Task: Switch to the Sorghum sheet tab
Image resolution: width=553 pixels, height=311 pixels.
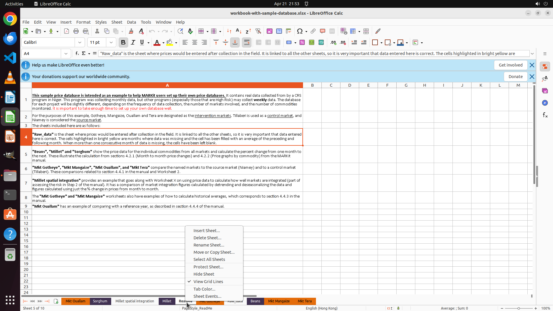Action: tap(100, 301)
